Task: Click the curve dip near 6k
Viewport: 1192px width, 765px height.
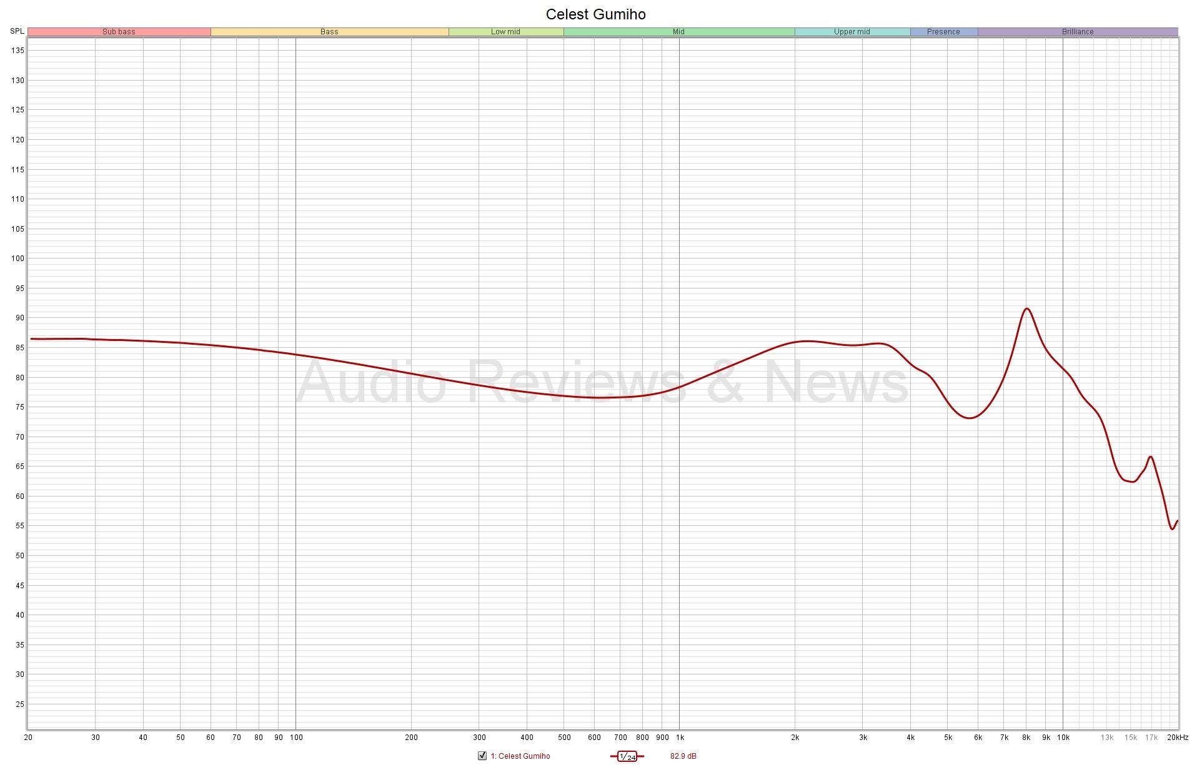Action: coord(969,418)
